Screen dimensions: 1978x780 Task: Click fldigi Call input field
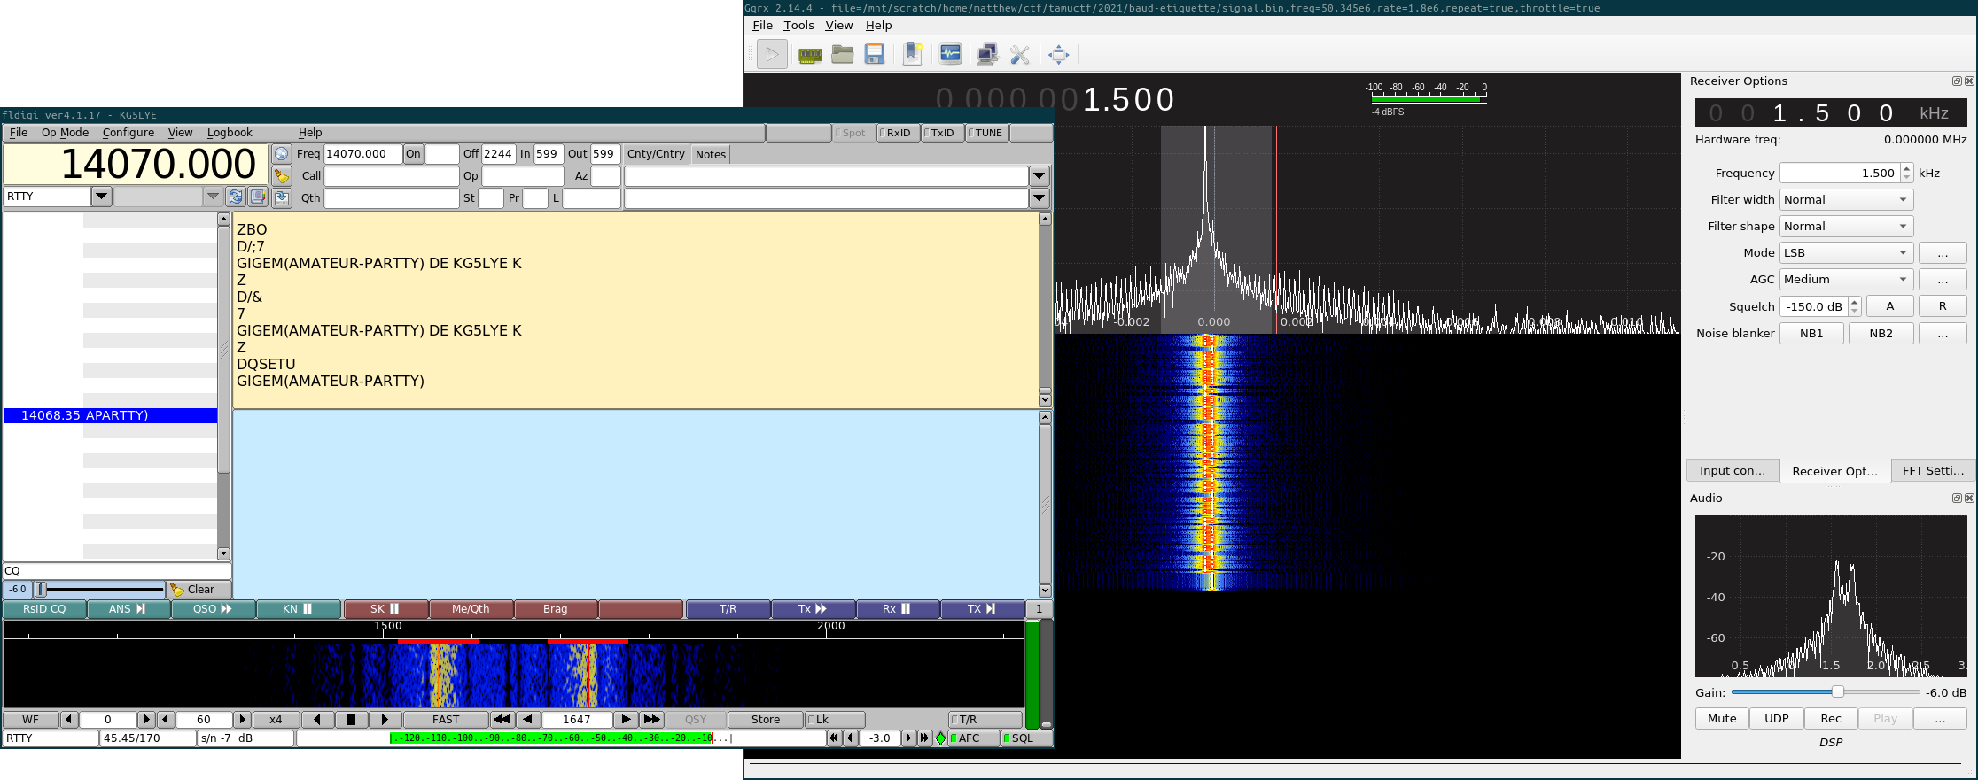point(391,176)
